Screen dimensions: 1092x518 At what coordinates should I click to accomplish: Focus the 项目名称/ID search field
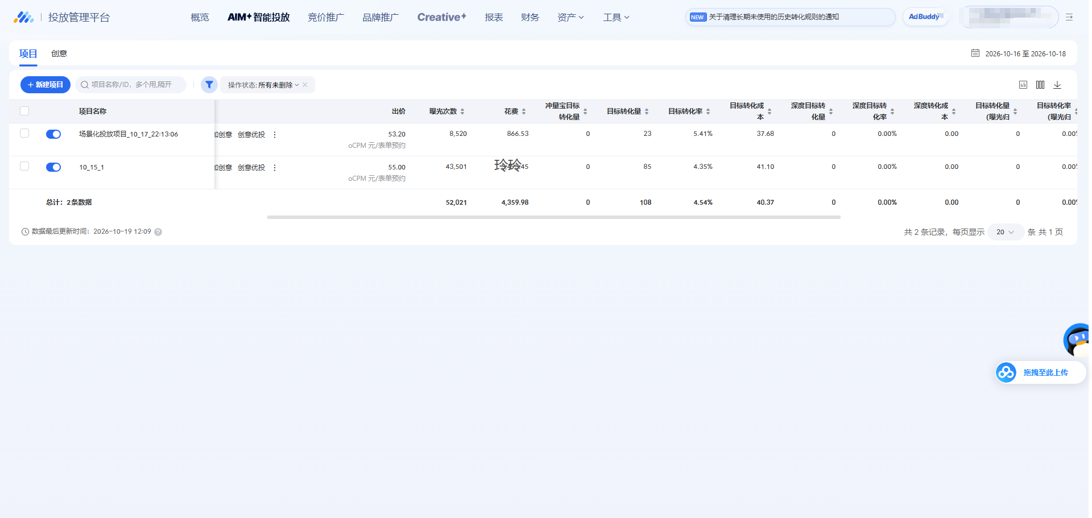(x=131, y=85)
